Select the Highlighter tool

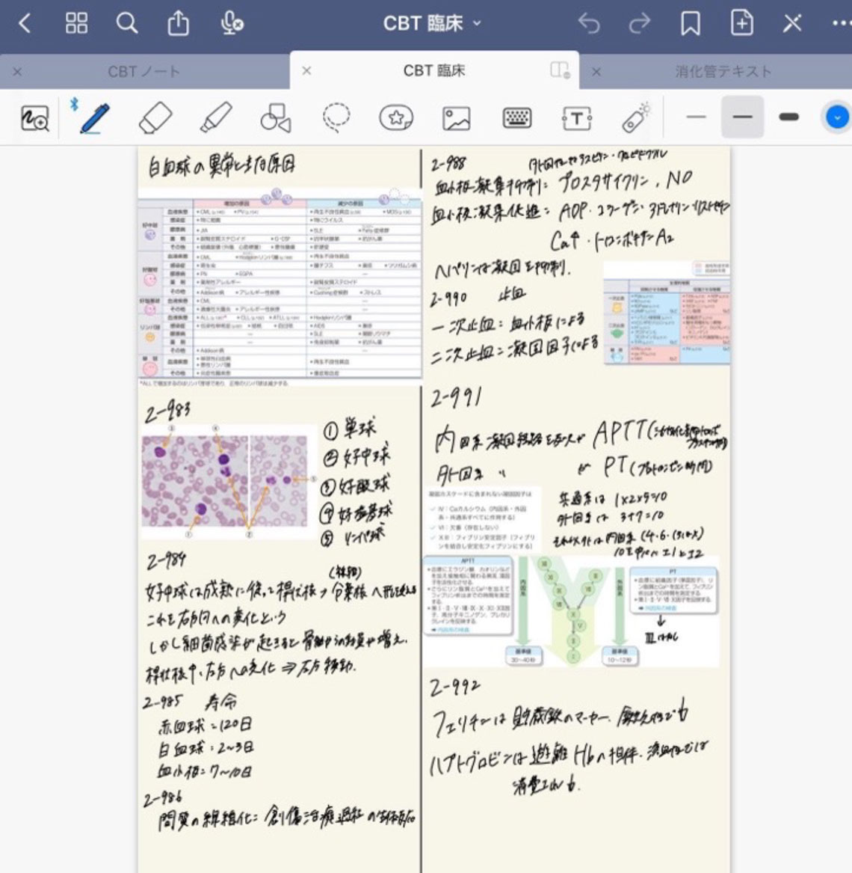coord(215,118)
